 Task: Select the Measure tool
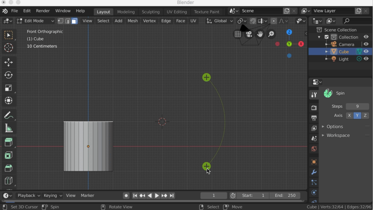tap(8, 128)
